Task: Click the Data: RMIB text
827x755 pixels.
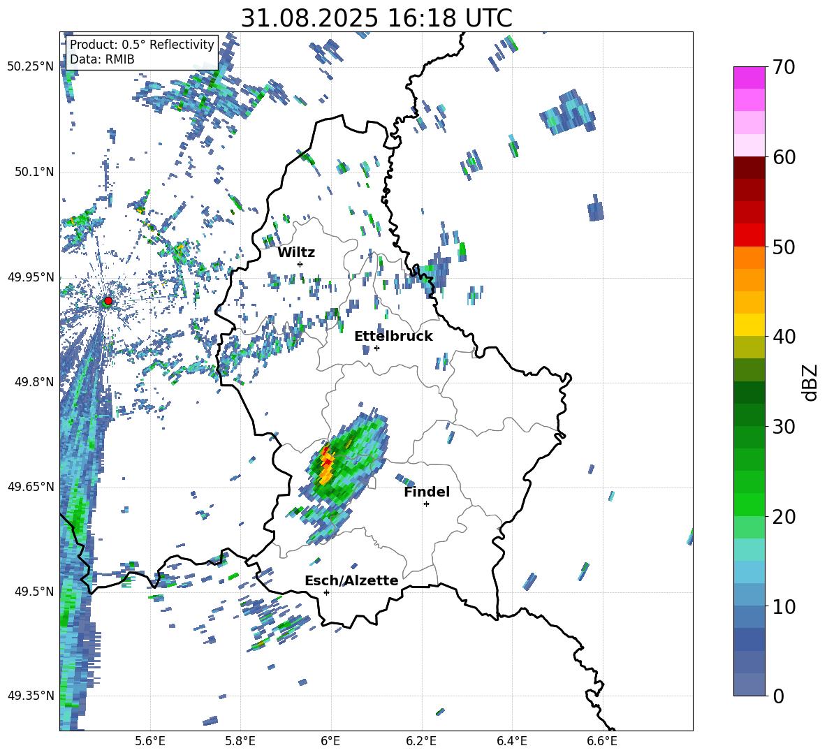Action: coord(102,59)
